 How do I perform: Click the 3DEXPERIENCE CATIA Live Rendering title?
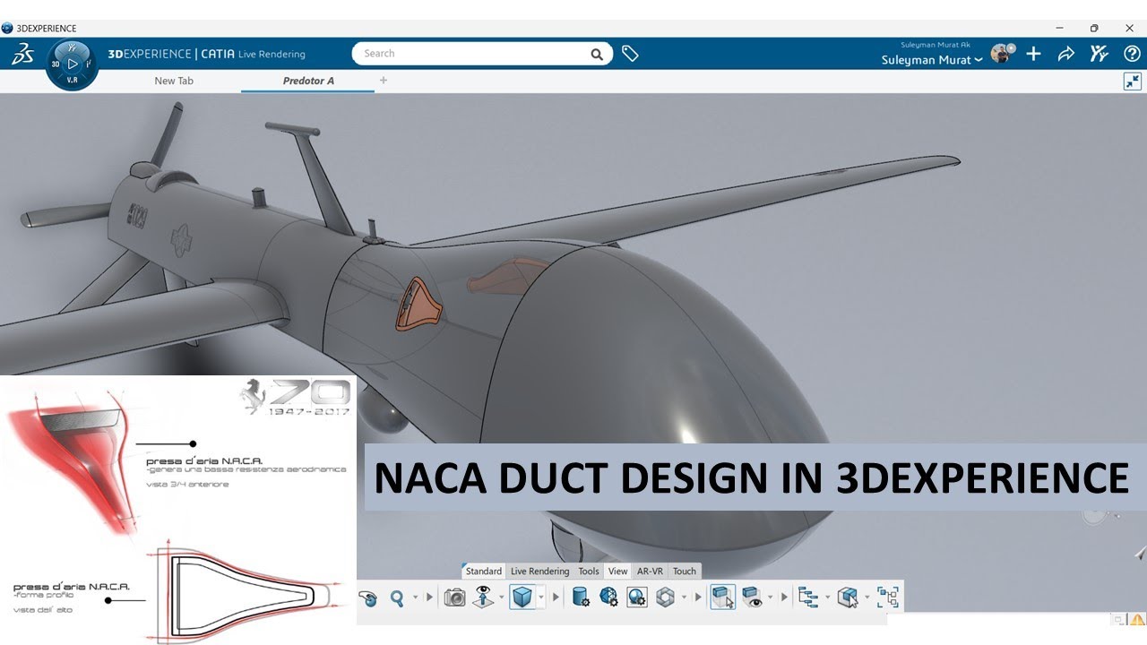coord(206,54)
